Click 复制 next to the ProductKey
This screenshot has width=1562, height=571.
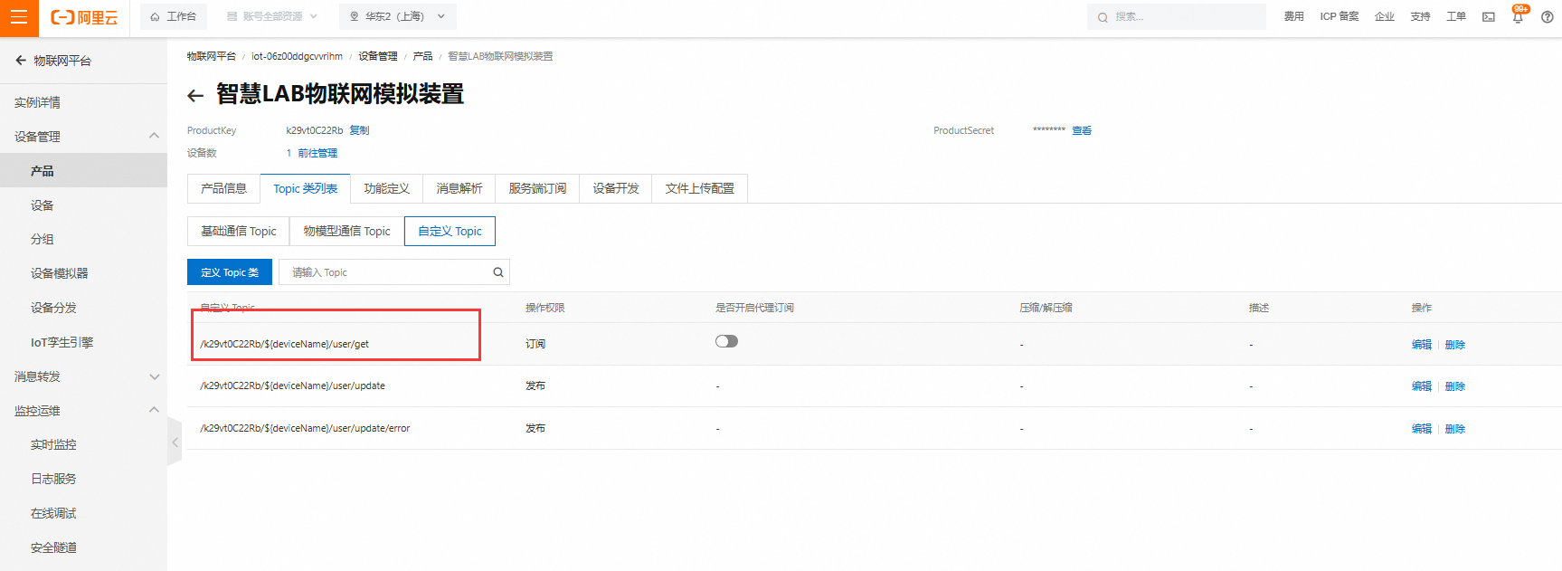coord(359,130)
